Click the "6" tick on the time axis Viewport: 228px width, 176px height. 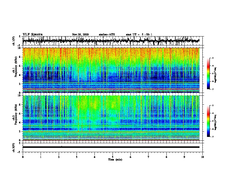[x=131, y=157]
